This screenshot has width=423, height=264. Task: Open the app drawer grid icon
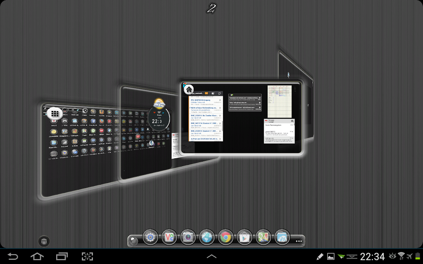[x=54, y=113]
